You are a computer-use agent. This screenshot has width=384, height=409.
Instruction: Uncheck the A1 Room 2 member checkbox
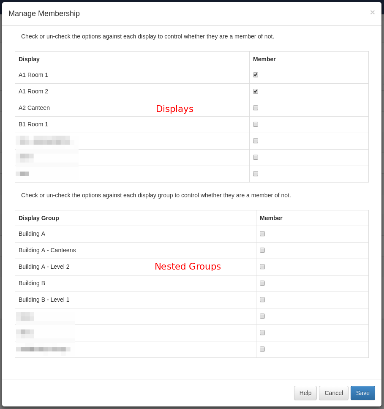(256, 91)
